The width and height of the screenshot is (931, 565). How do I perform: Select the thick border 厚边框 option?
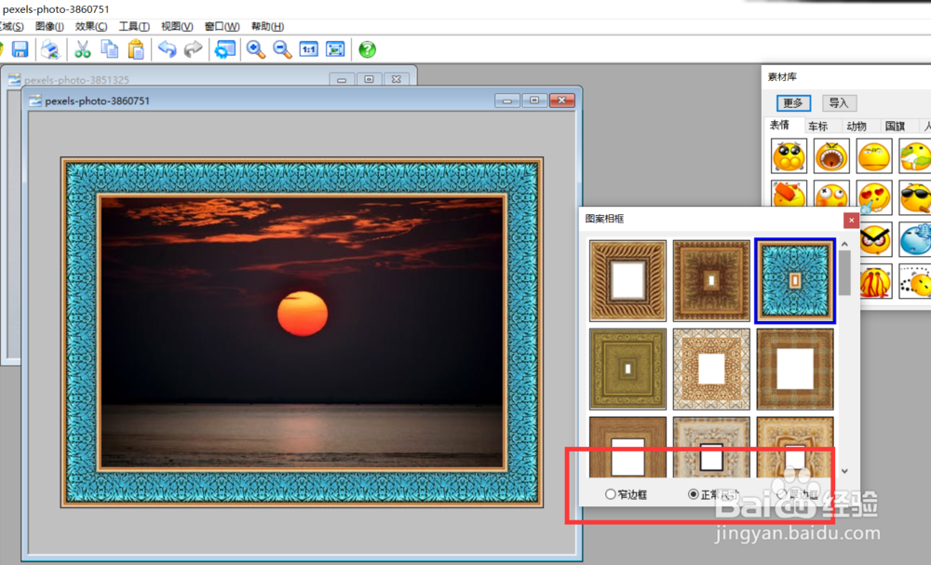[x=798, y=494]
